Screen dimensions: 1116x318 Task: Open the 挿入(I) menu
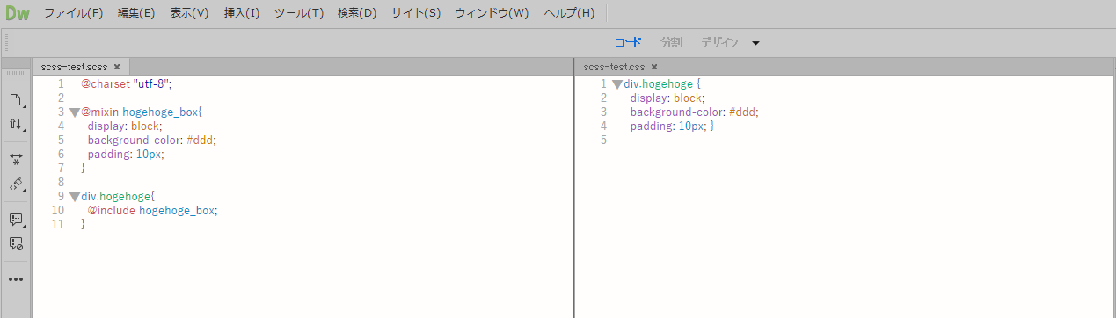click(242, 13)
